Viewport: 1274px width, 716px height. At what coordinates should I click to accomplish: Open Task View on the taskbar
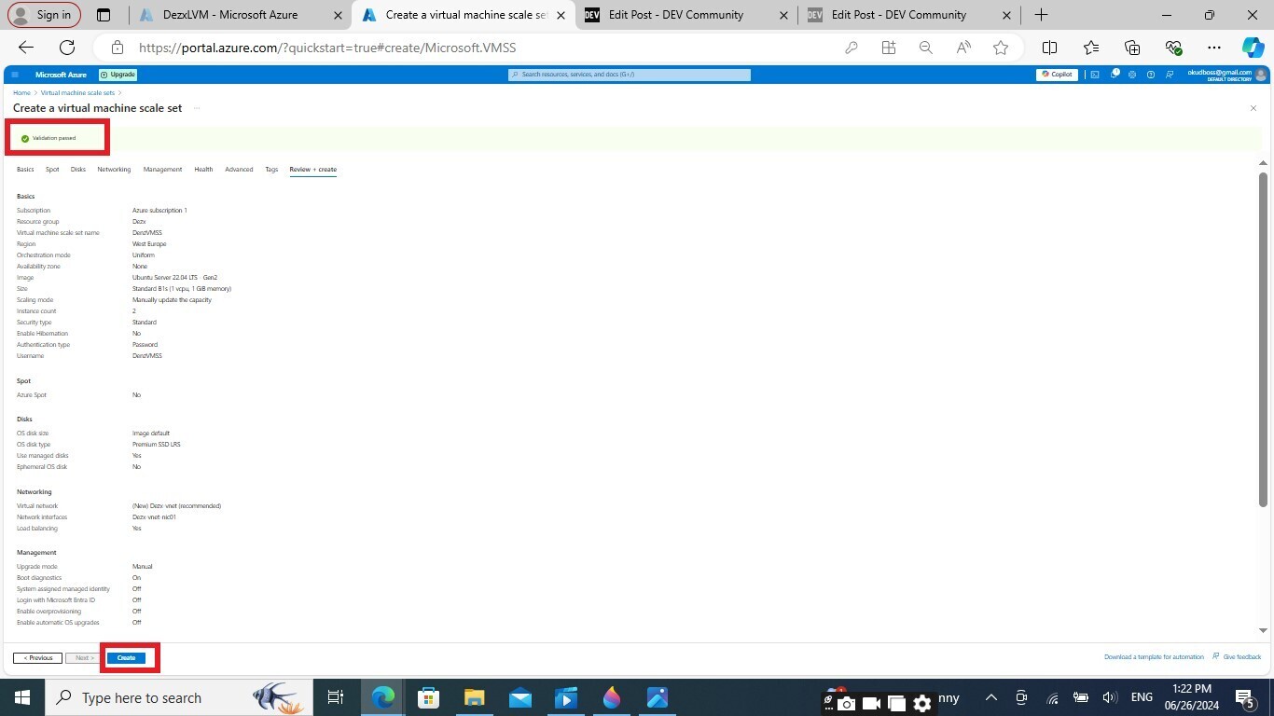pyautogui.click(x=336, y=697)
